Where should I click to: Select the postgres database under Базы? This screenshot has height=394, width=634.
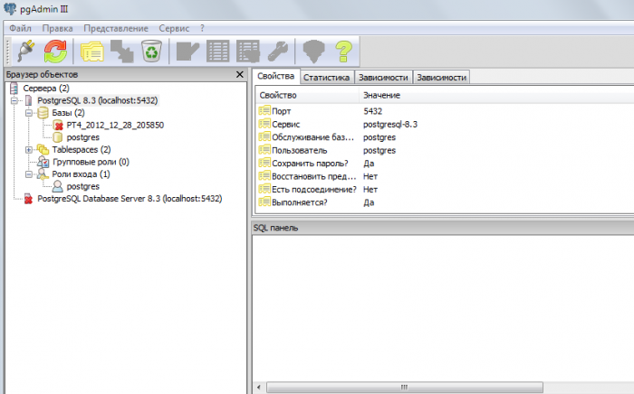click(83, 137)
